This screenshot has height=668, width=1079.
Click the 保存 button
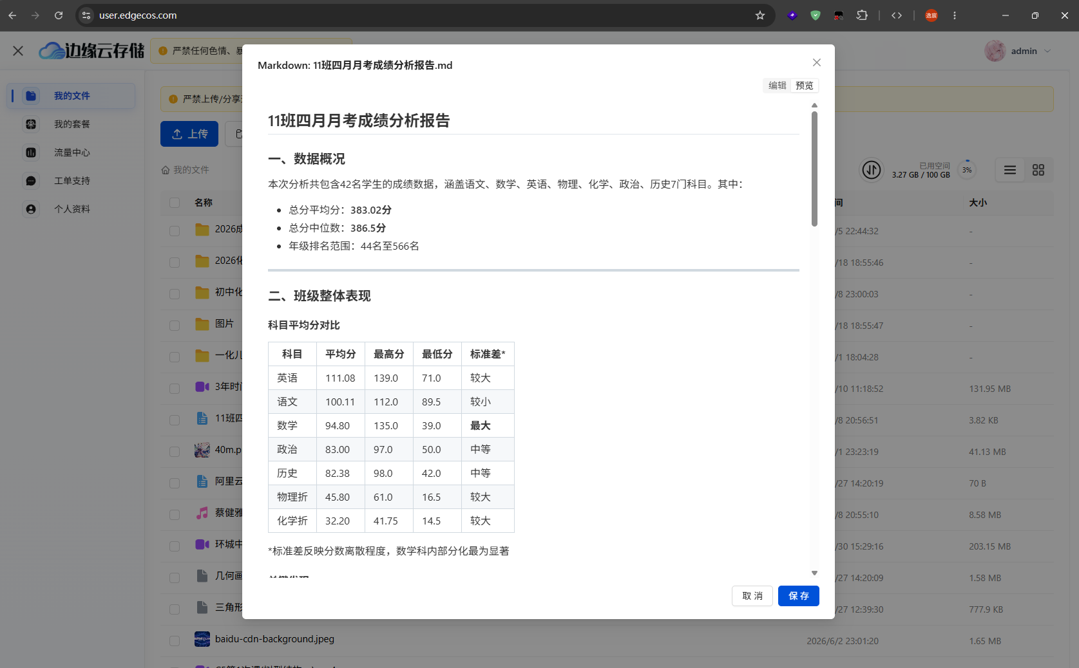coord(799,596)
